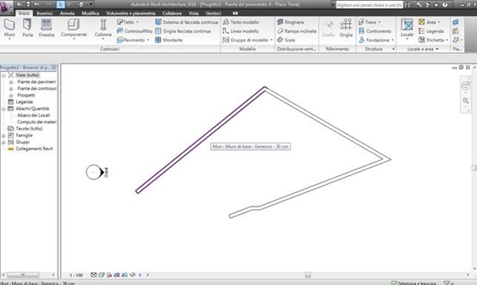
Task: Click the Undo arrow in quick access toolbar
Action: coord(37,4)
